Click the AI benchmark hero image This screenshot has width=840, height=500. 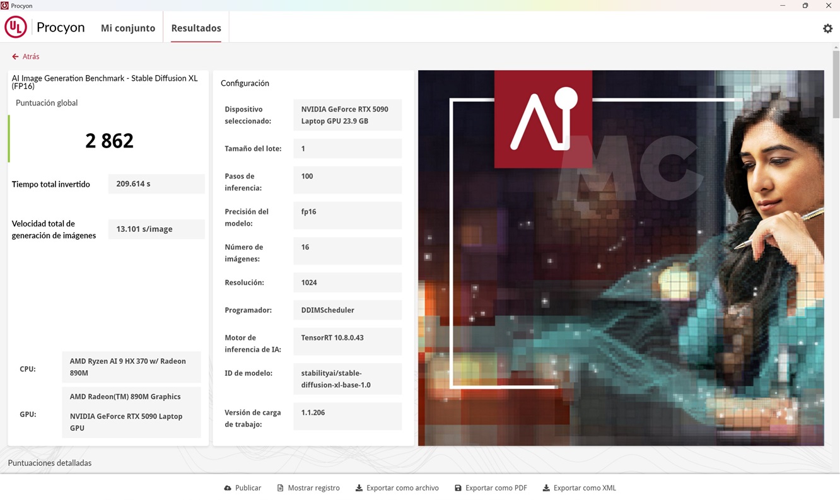(621, 258)
